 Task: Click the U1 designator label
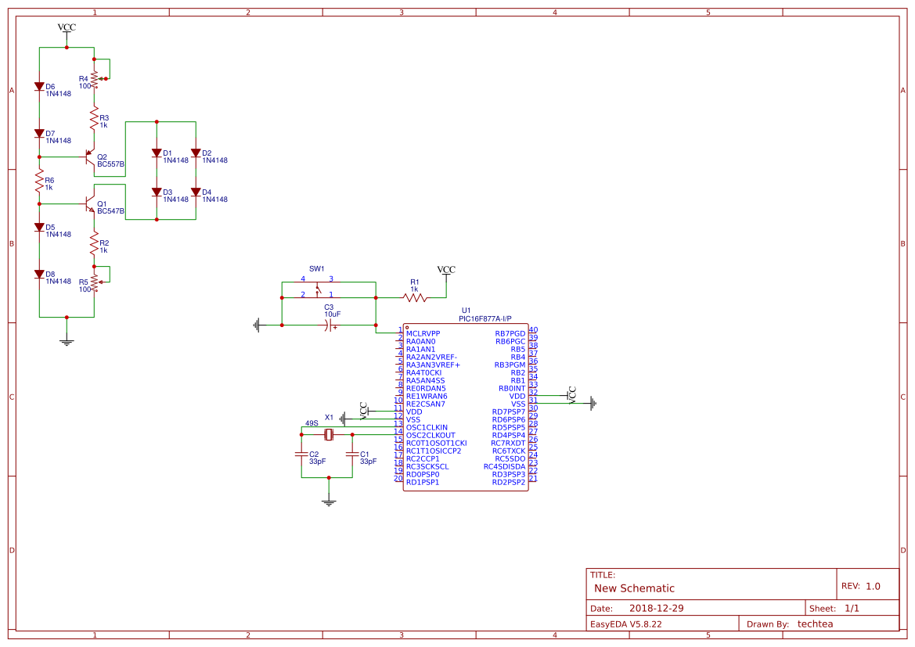[466, 311]
